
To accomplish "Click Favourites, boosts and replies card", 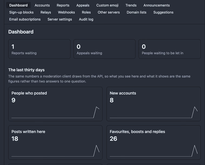I will (x=154, y=143).
